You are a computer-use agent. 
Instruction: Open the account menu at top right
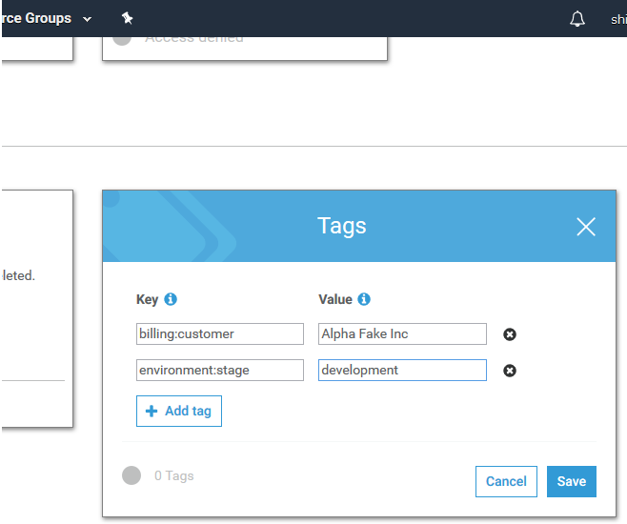pos(617,19)
